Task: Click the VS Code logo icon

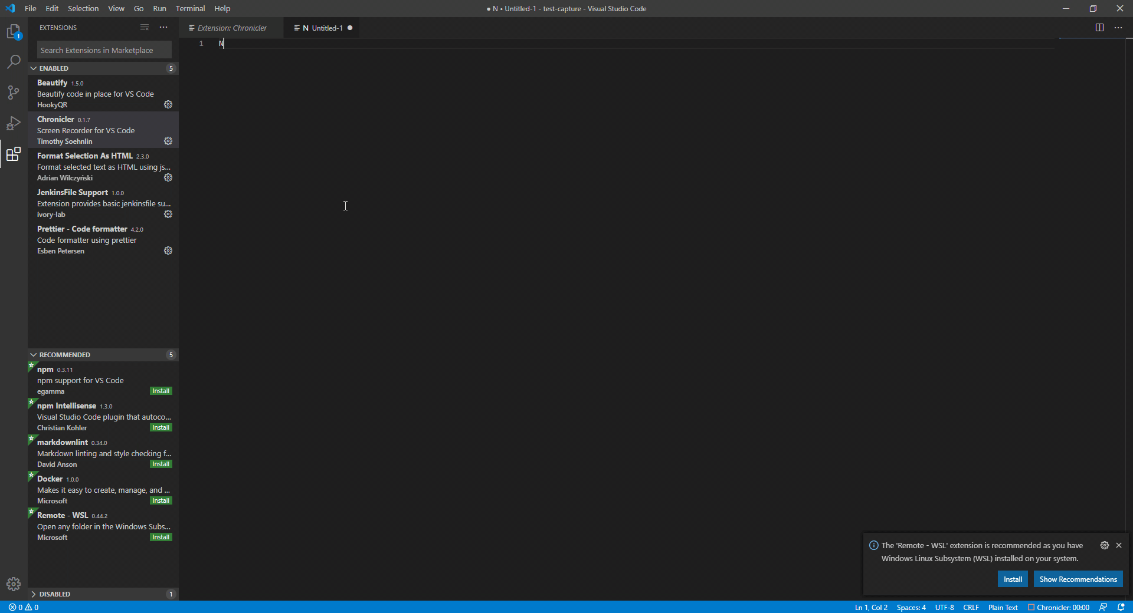Action: 10,8
